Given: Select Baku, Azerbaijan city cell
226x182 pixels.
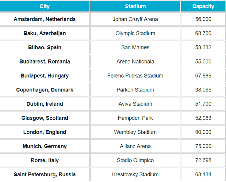Looking at the screenshot, I should (45, 33).
